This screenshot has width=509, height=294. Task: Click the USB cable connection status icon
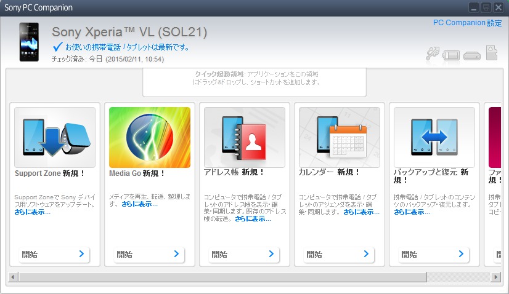pos(433,54)
